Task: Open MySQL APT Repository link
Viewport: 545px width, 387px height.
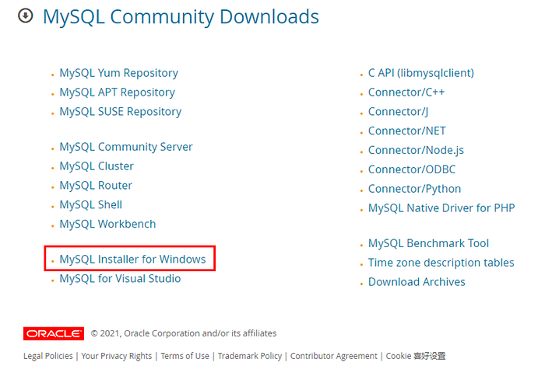Action: pos(117,92)
